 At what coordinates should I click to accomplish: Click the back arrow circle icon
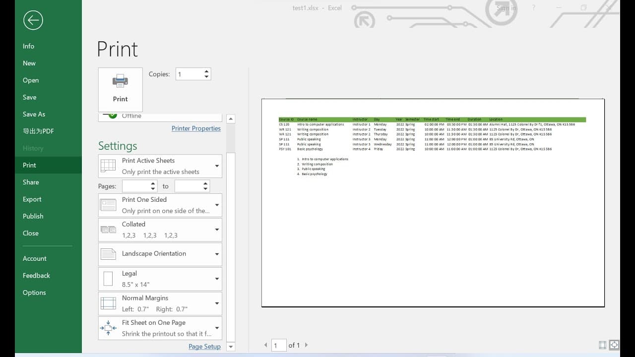point(33,20)
